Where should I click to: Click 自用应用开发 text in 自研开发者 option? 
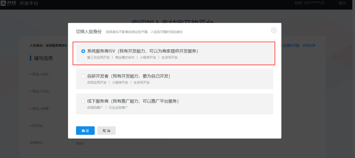[x=97, y=82]
